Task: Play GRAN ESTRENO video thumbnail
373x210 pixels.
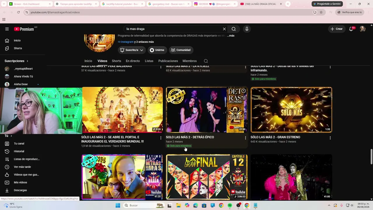Action: point(291,110)
